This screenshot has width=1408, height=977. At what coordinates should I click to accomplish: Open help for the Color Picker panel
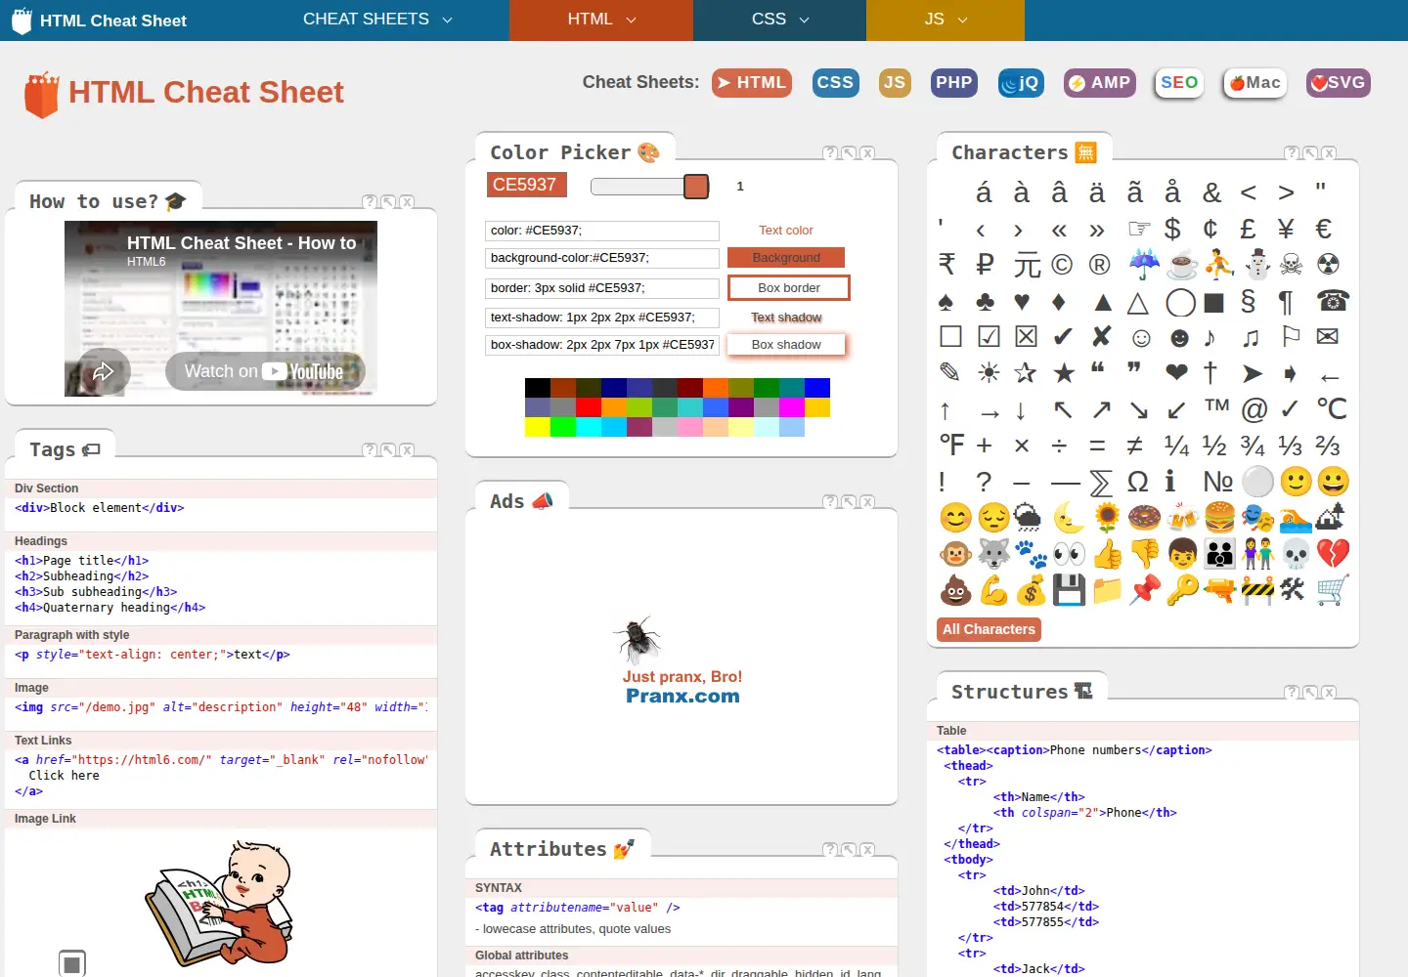[x=830, y=153]
